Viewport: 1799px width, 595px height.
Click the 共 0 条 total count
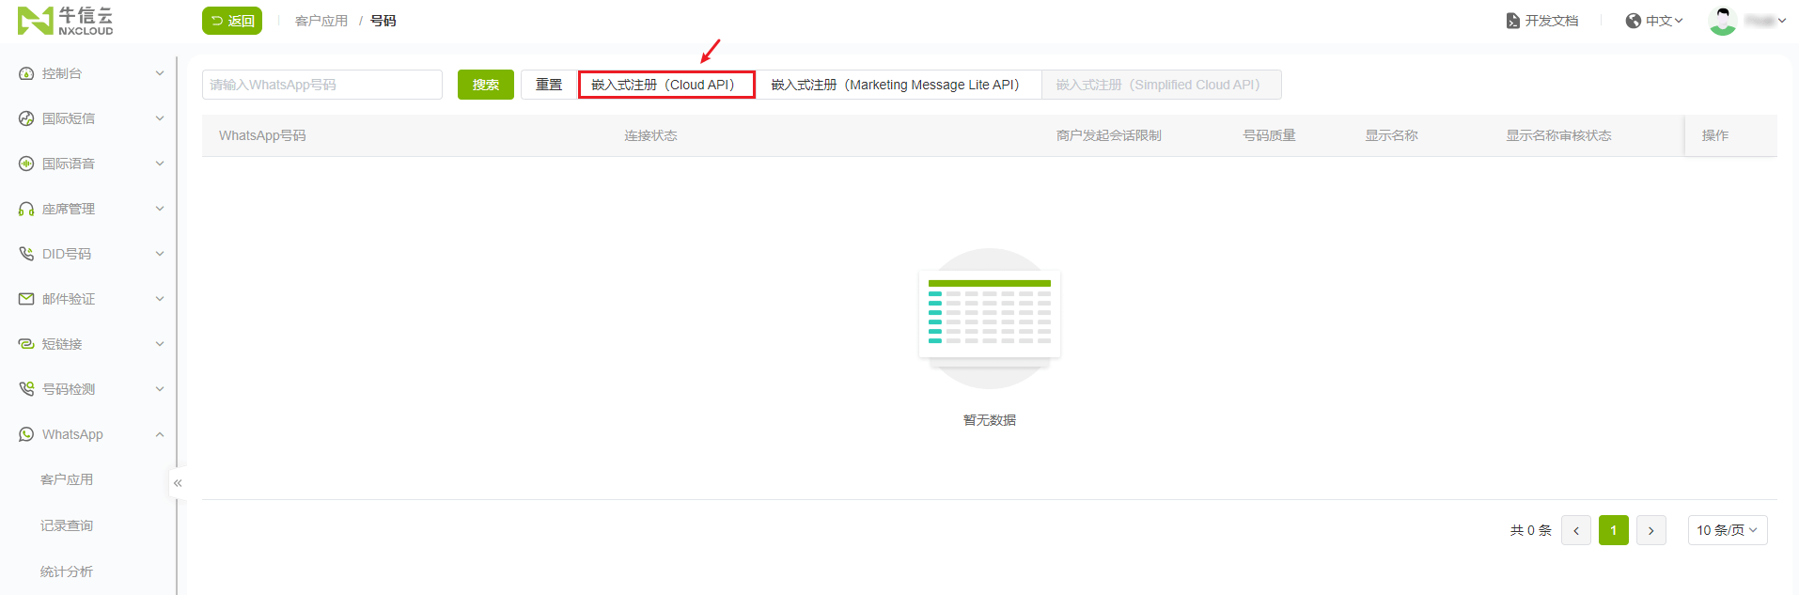[1531, 530]
